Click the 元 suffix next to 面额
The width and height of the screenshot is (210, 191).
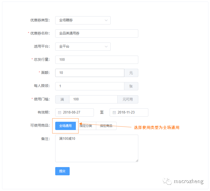(x=131, y=73)
